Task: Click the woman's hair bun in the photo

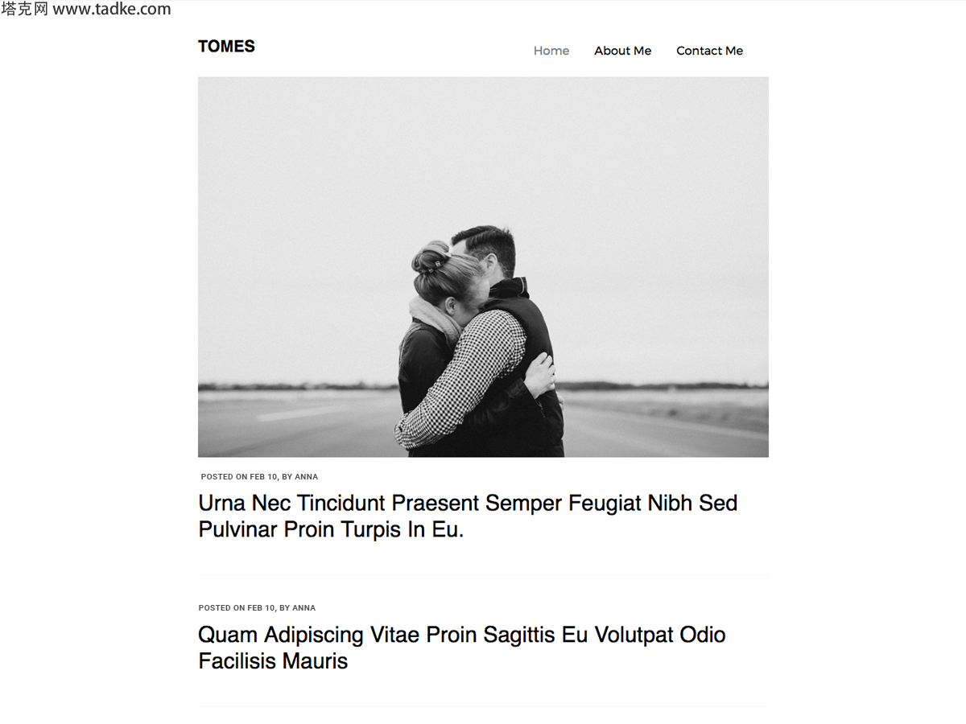Action: (x=431, y=257)
